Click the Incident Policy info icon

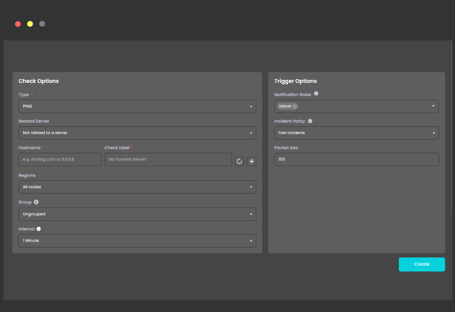tap(310, 121)
